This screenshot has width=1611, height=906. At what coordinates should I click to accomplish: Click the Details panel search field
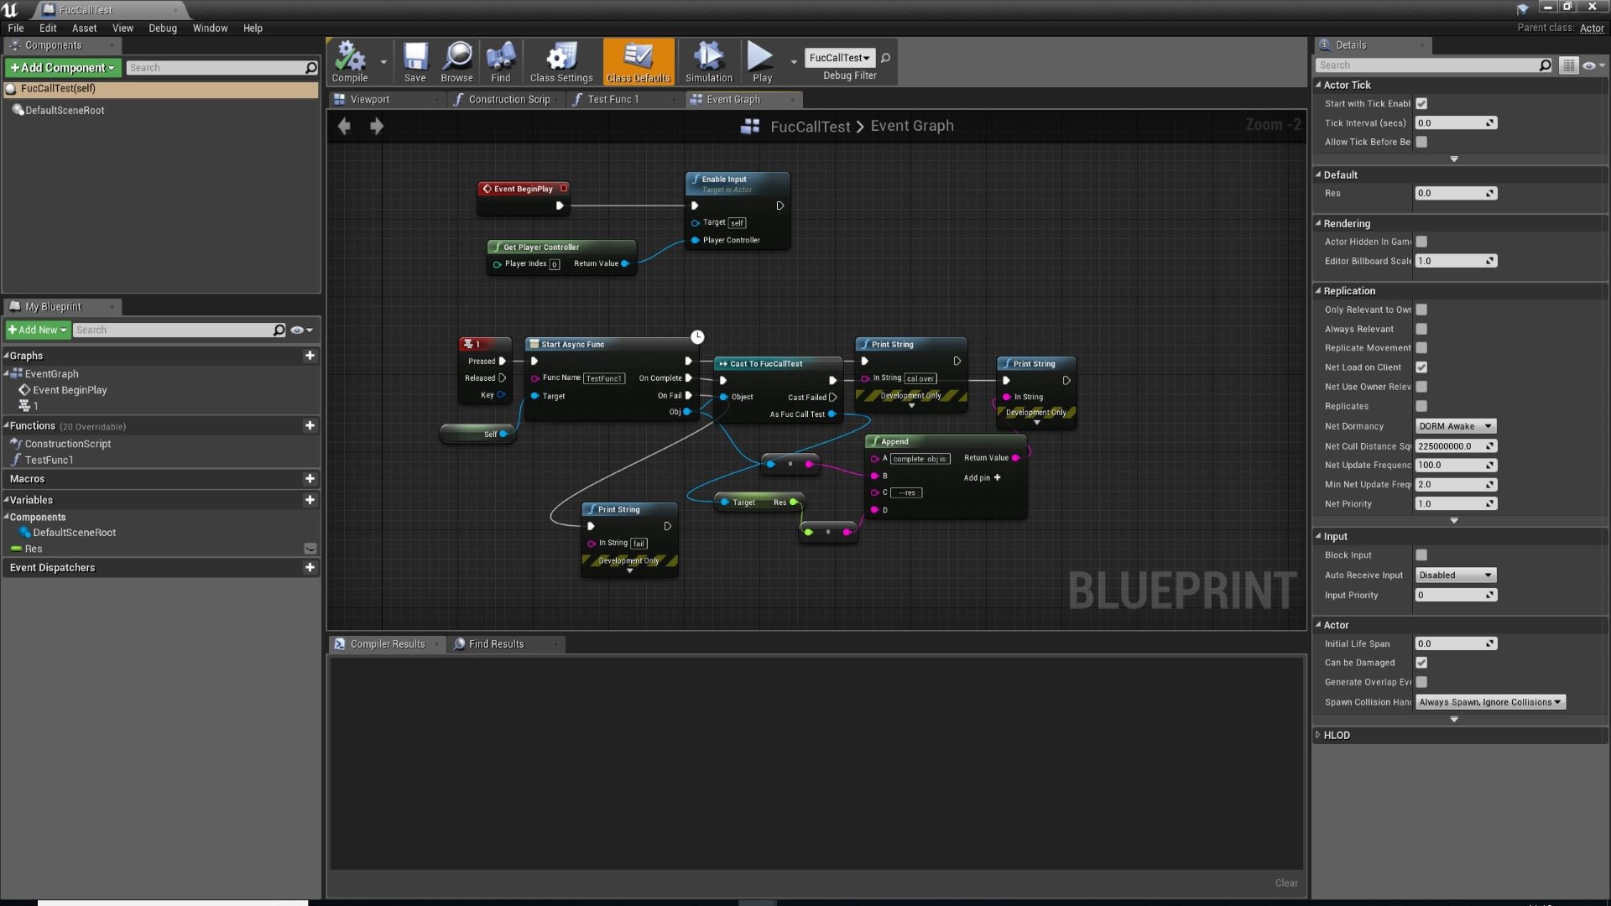coord(1426,65)
